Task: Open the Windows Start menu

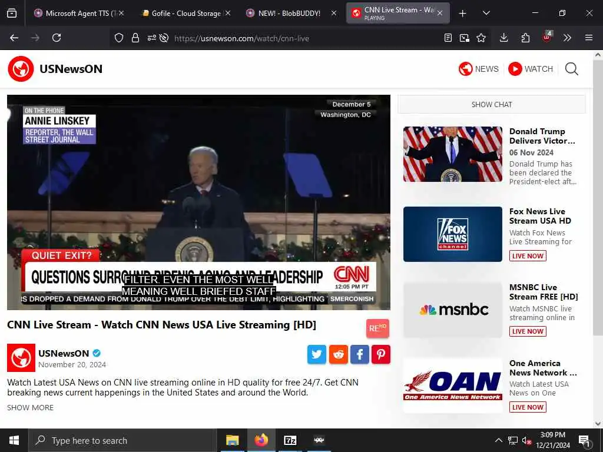Action: pos(14,440)
